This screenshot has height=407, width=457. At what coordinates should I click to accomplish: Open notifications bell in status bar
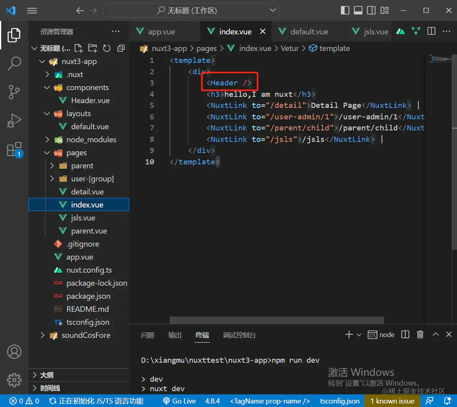[x=448, y=401]
